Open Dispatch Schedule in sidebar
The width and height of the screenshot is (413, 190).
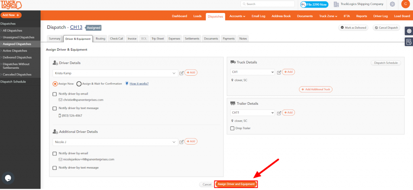click(x=13, y=82)
